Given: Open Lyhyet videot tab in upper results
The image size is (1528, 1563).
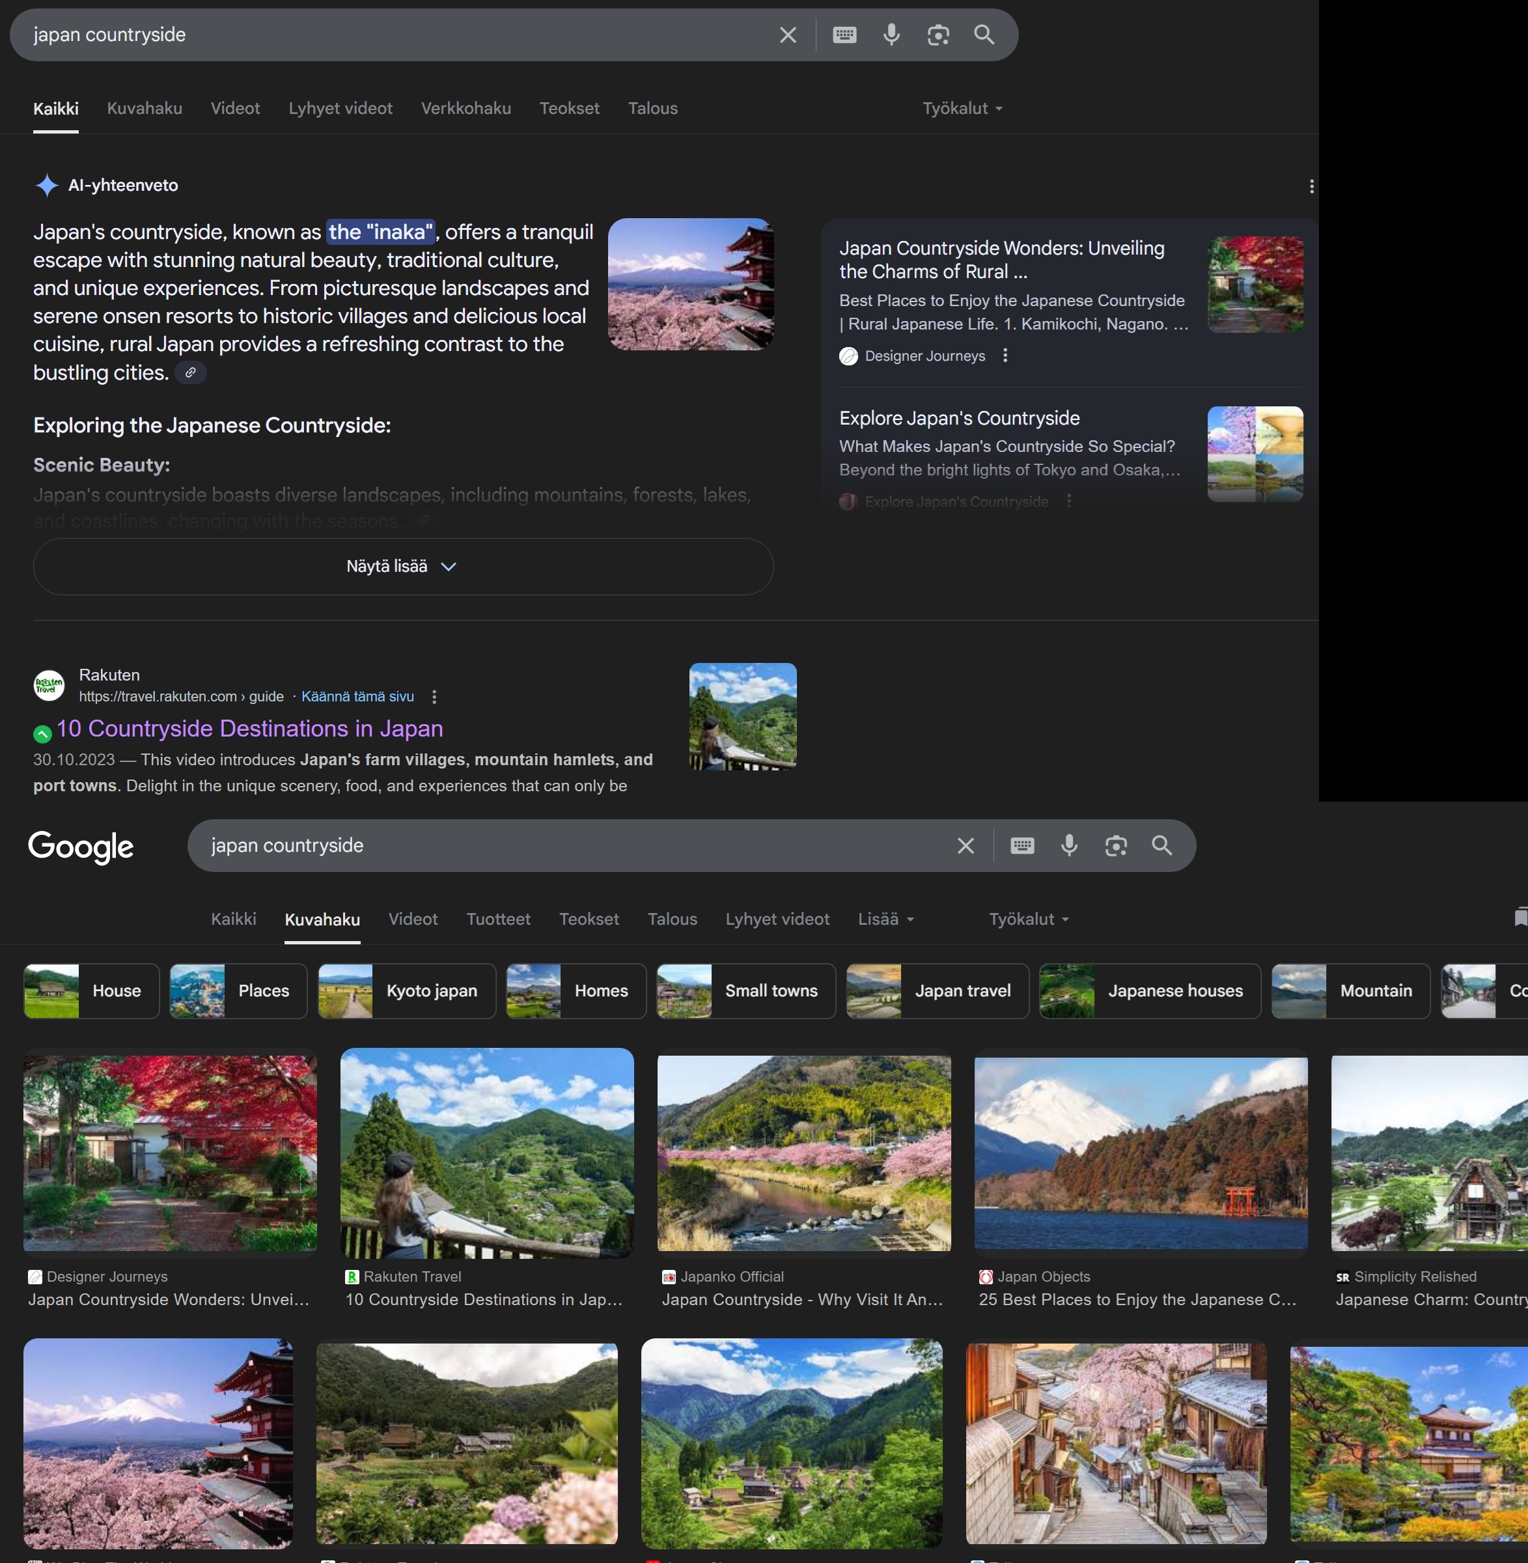Looking at the screenshot, I should [340, 109].
